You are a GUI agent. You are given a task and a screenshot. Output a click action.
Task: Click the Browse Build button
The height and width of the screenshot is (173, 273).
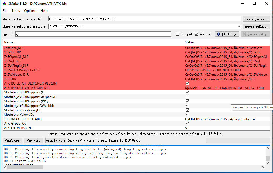pyautogui.click(x=256, y=27)
